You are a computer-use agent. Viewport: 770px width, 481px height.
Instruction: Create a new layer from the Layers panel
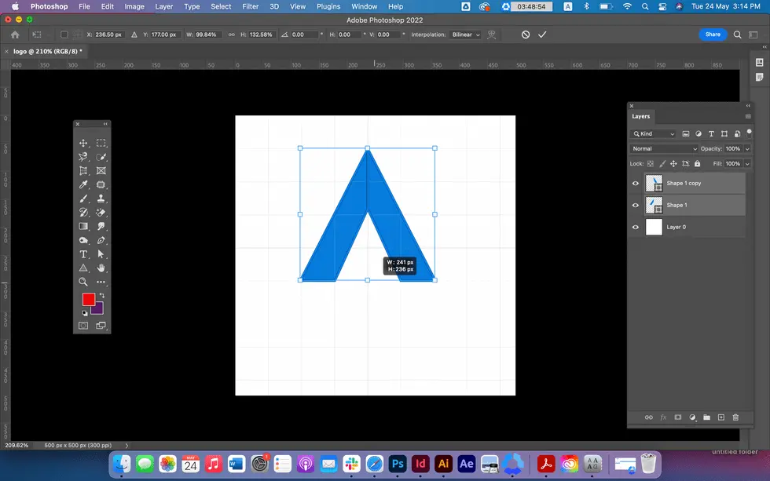(720, 417)
